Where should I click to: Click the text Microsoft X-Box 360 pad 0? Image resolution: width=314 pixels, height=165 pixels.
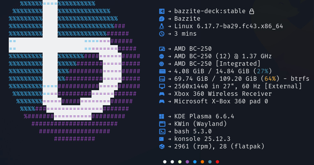[x=221, y=101]
